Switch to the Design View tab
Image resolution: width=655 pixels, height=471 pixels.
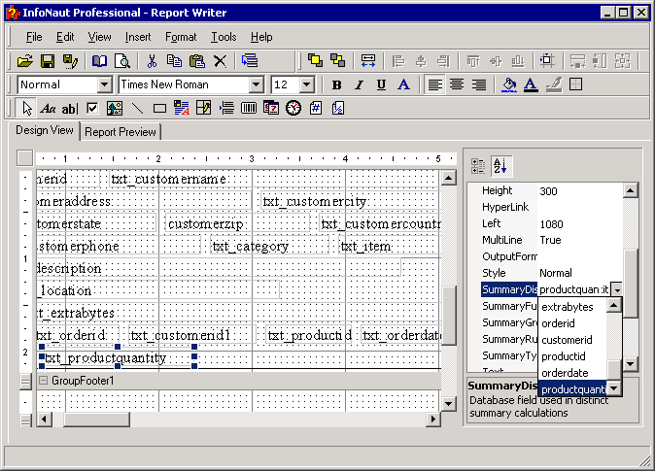click(45, 130)
